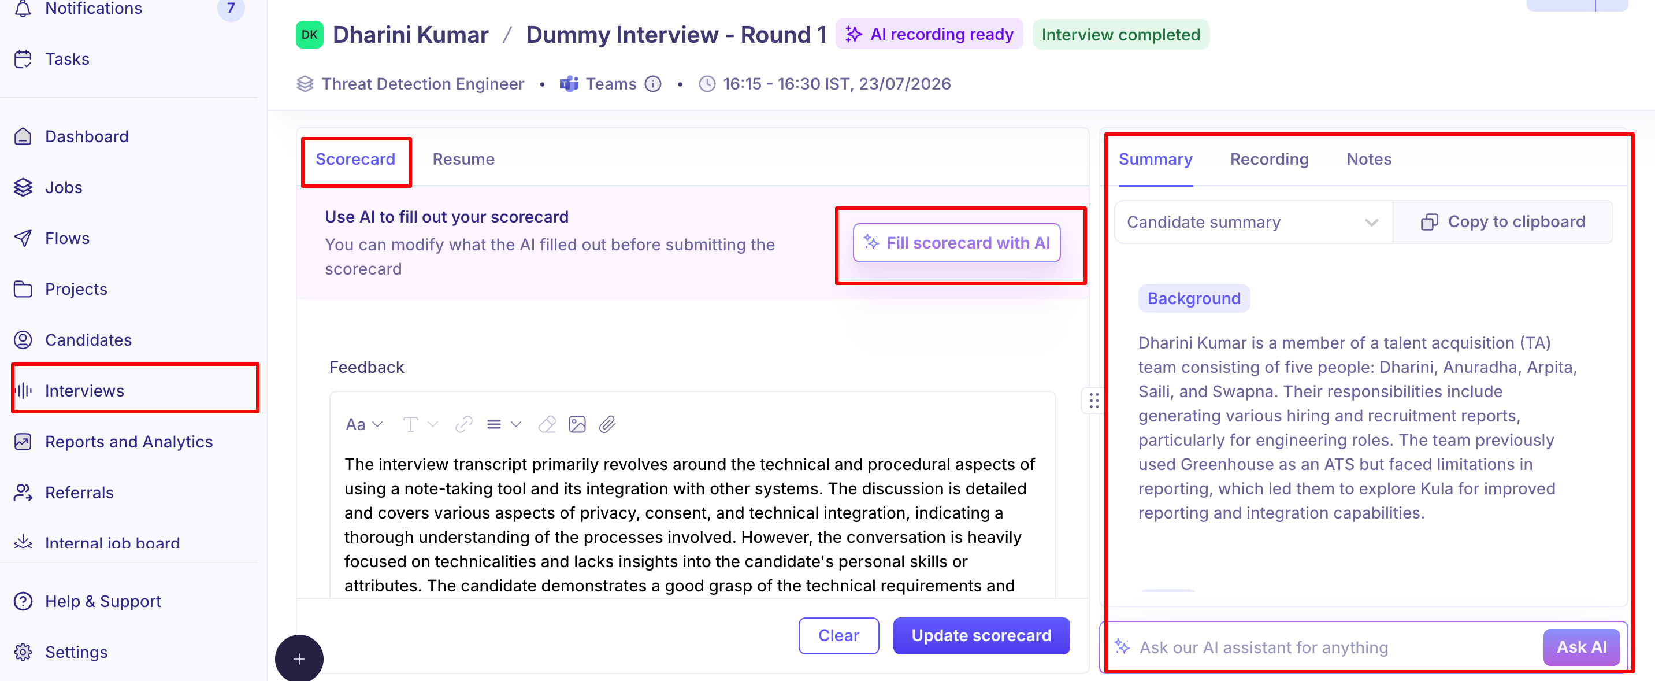This screenshot has width=1655, height=681.
Task: Switch to the Resume tab
Action: point(463,160)
